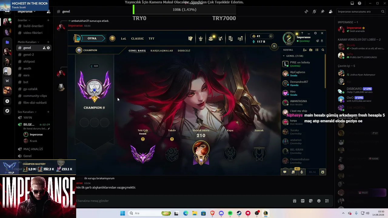The image size is (388, 218).
Task: Open the League client profile banner icon
Action: coord(230,38)
